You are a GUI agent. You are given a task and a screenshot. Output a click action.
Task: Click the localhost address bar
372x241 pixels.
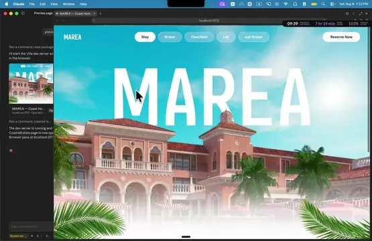pos(208,20)
